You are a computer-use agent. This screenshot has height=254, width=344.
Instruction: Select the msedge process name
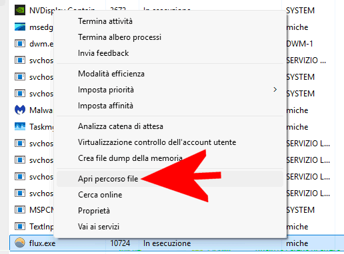point(41,27)
